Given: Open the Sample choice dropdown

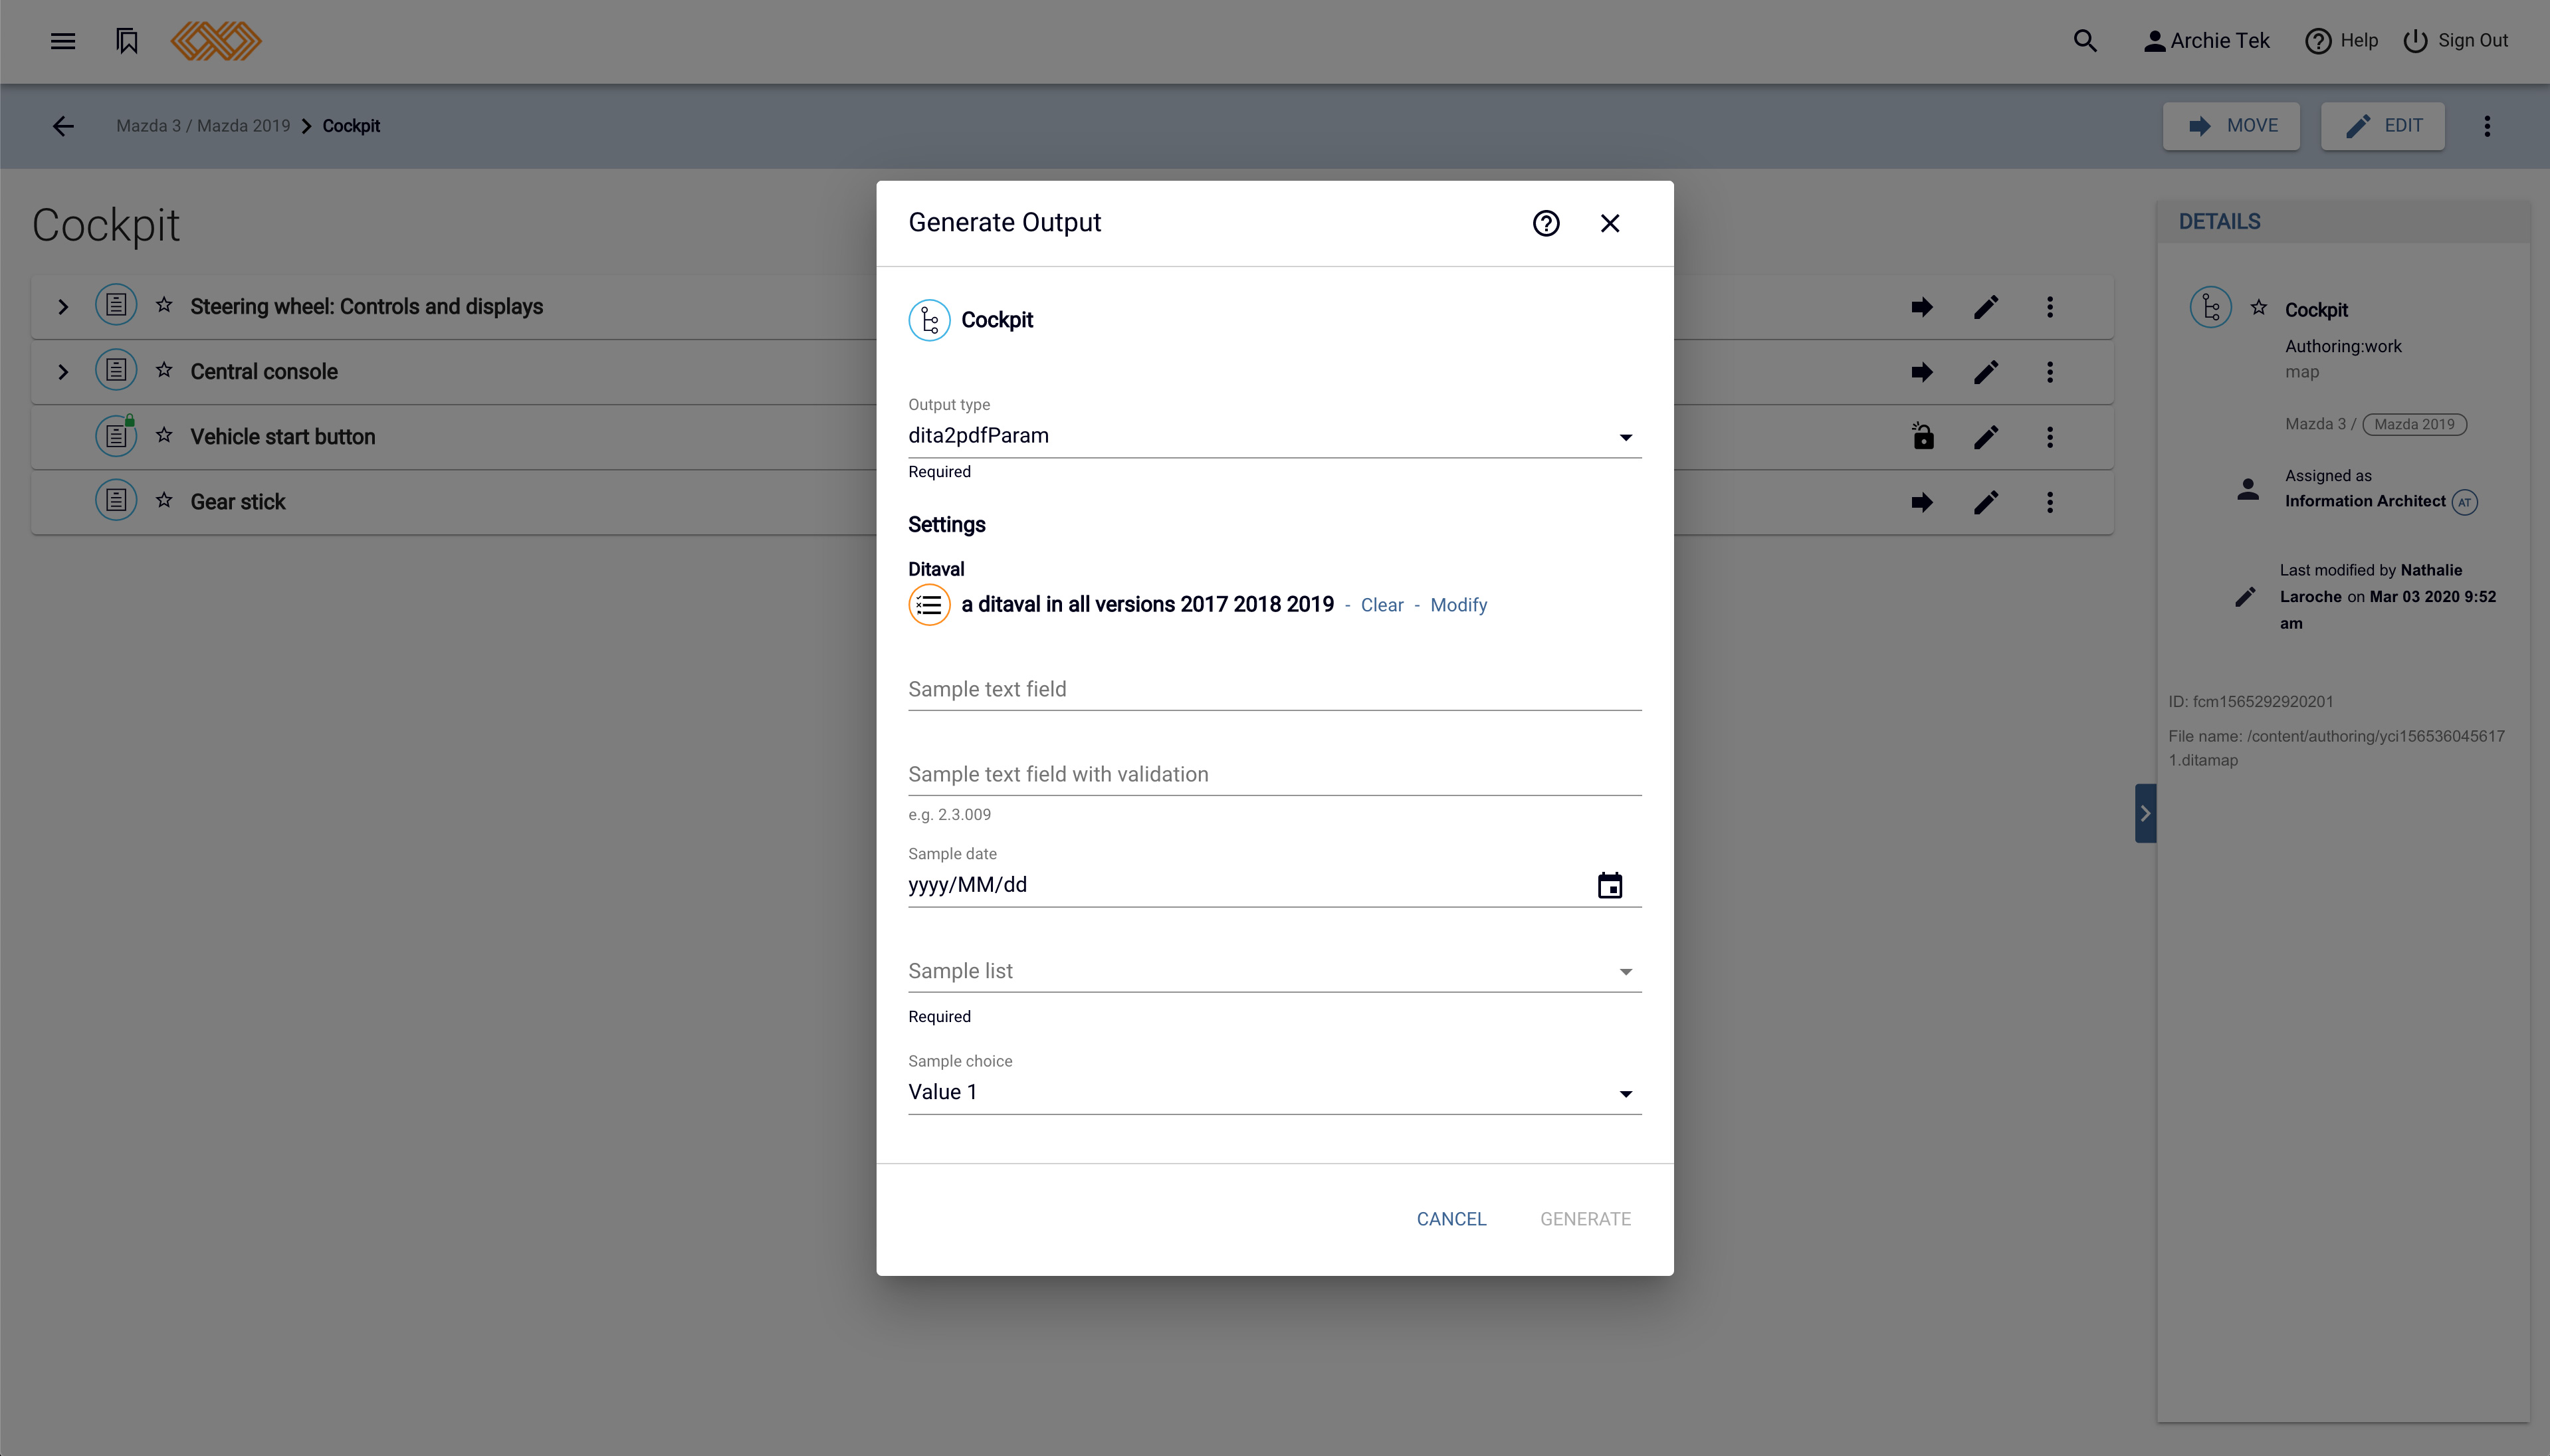Looking at the screenshot, I should [1275, 1092].
